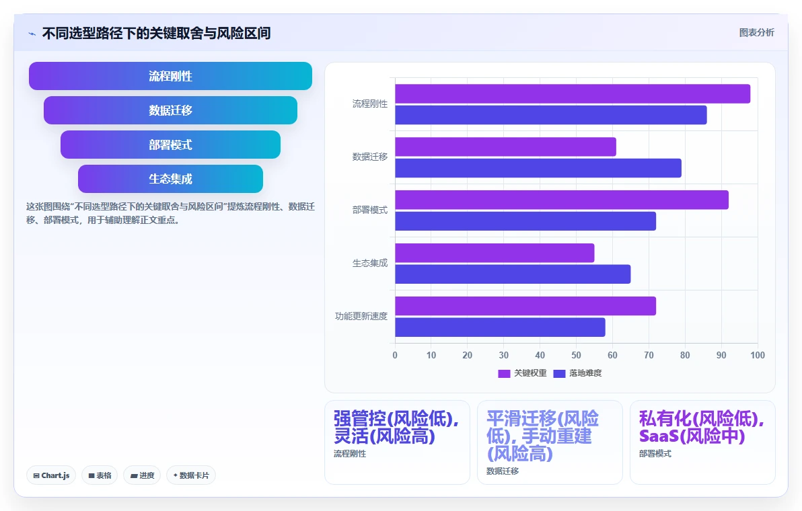Click the 数据迁移 caption under second card
Screen dimensions: 802x511
click(503, 471)
